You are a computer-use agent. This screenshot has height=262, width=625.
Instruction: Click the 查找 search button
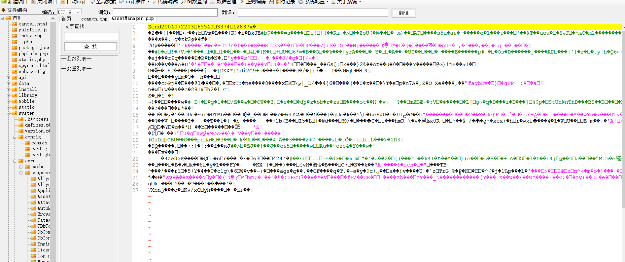90,47
